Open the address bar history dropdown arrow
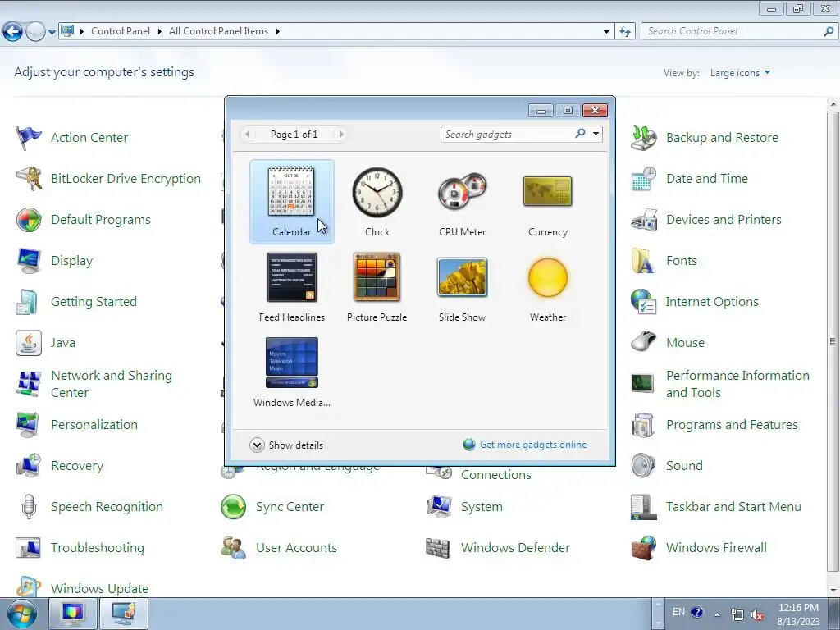Screen dimensions: 840x630 click(x=606, y=32)
